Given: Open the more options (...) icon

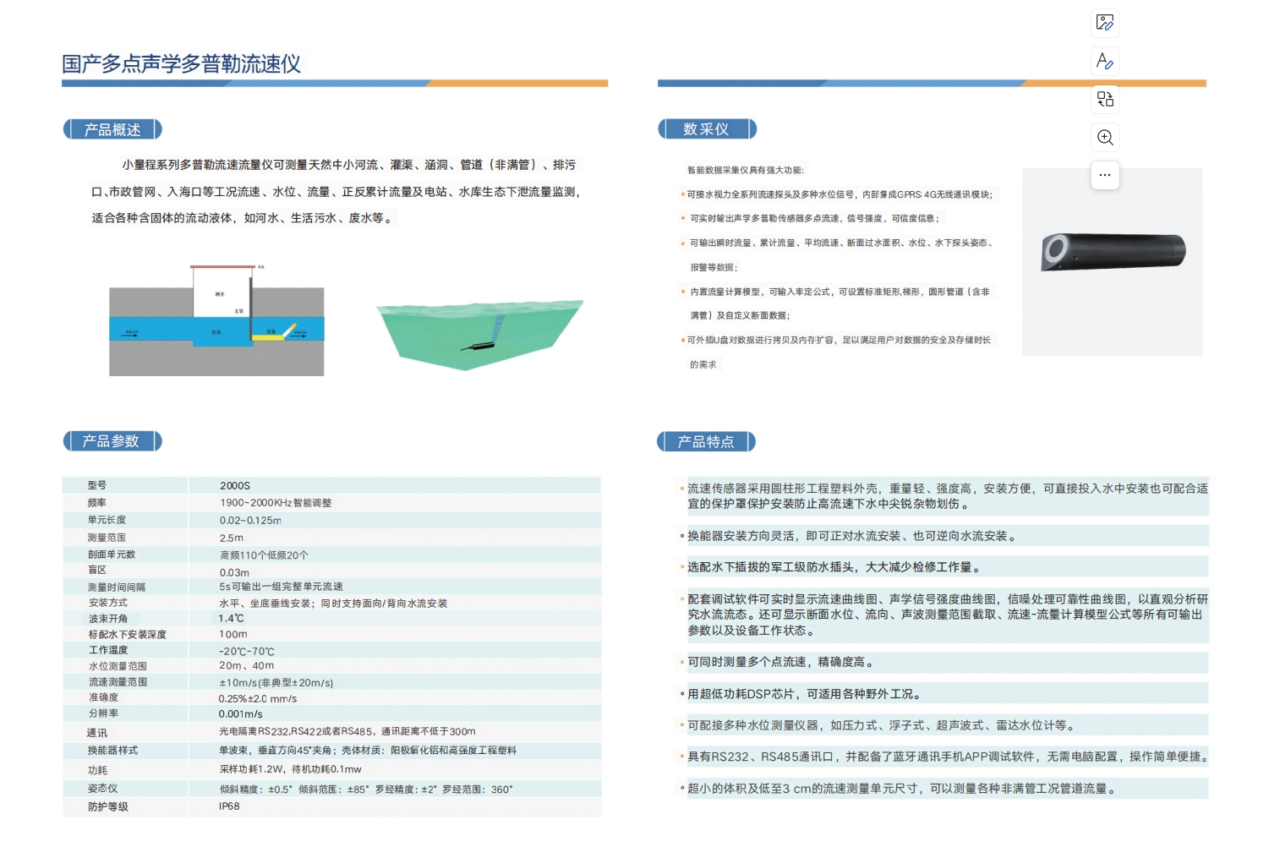Looking at the screenshot, I should pyautogui.click(x=1105, y=175).
